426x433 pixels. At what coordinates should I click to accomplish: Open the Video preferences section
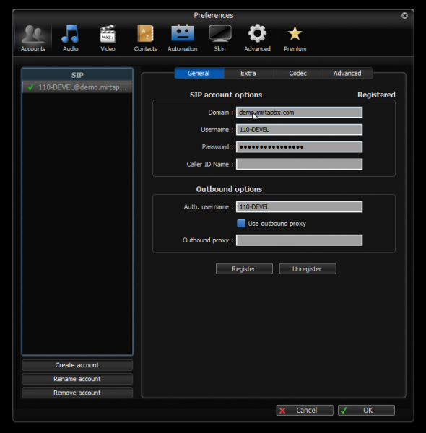tap(108, 38)
